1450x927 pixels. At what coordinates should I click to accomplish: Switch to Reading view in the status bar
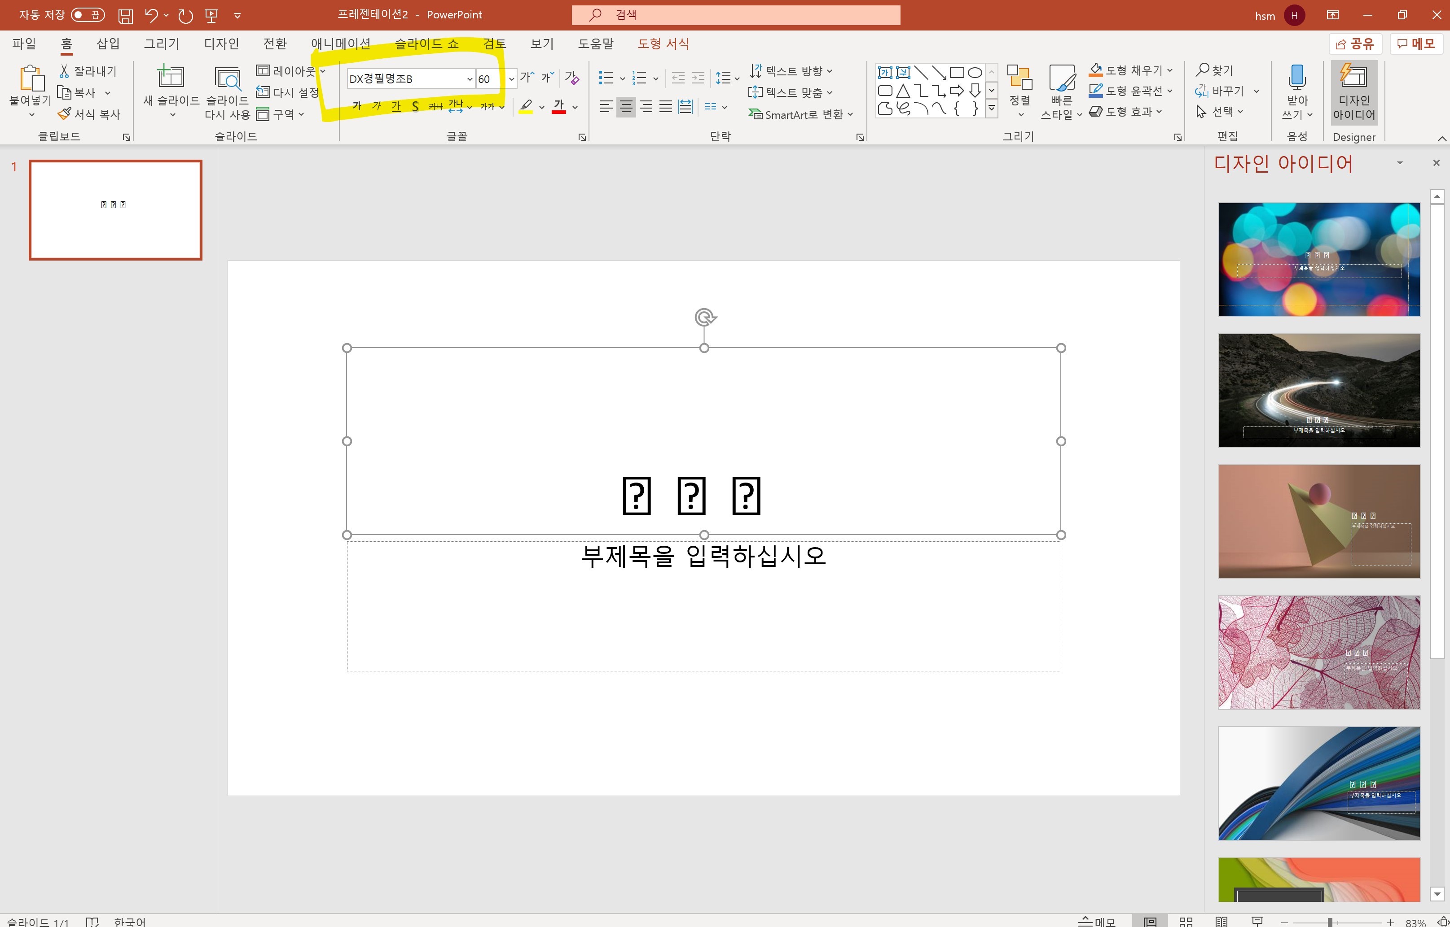point(1221,922)
